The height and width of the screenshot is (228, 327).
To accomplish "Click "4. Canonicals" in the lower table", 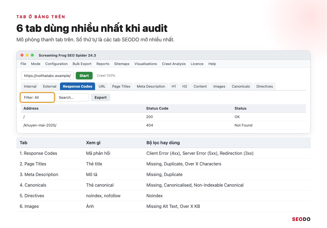I will 33,185.
